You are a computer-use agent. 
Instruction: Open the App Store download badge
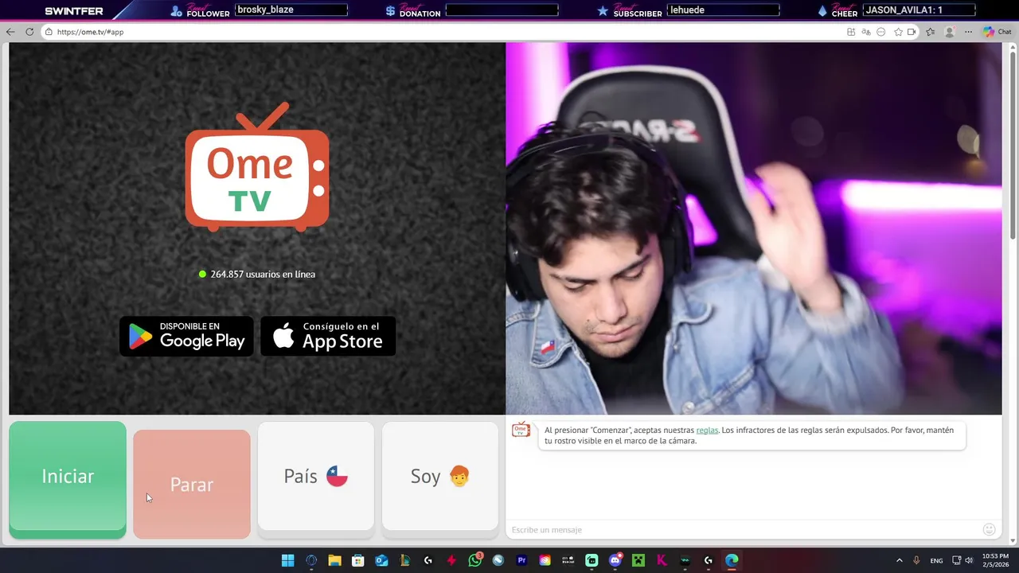pyautogui.click(x=328, y=336)
